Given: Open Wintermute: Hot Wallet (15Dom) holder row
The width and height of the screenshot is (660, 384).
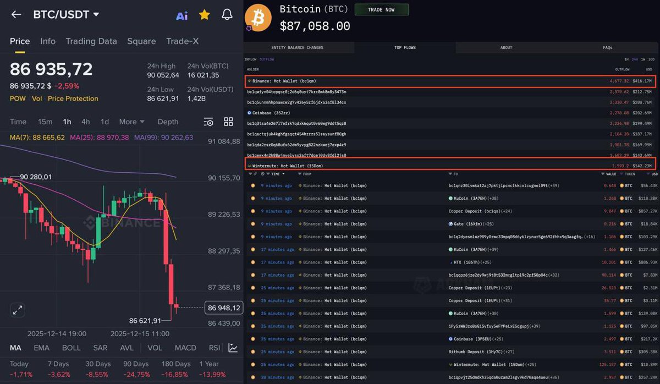Looking at the screenshot, I should pyautogui.click(x=449, y=165).
